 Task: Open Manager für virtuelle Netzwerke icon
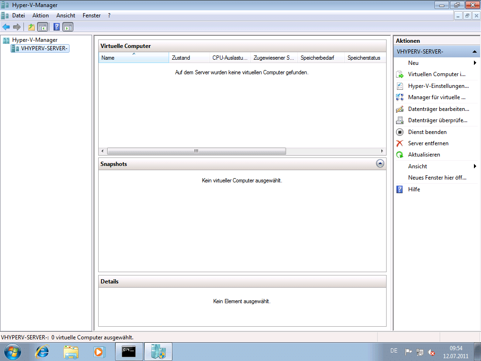pos(400,97)
